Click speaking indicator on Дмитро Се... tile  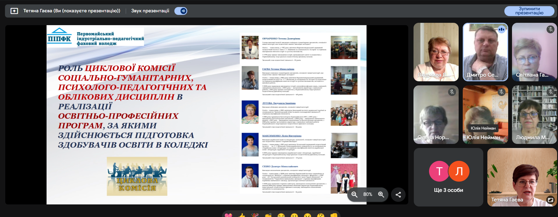coord(501,29)
